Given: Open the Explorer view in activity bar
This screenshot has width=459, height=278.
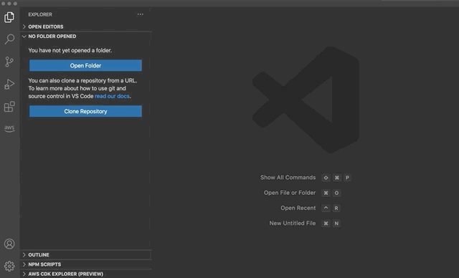Looking at the screenshot, I should tap(9, 17).
